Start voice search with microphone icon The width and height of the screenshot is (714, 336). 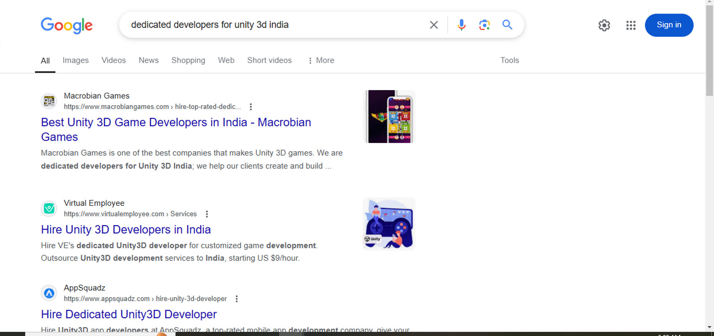[461, 25]
